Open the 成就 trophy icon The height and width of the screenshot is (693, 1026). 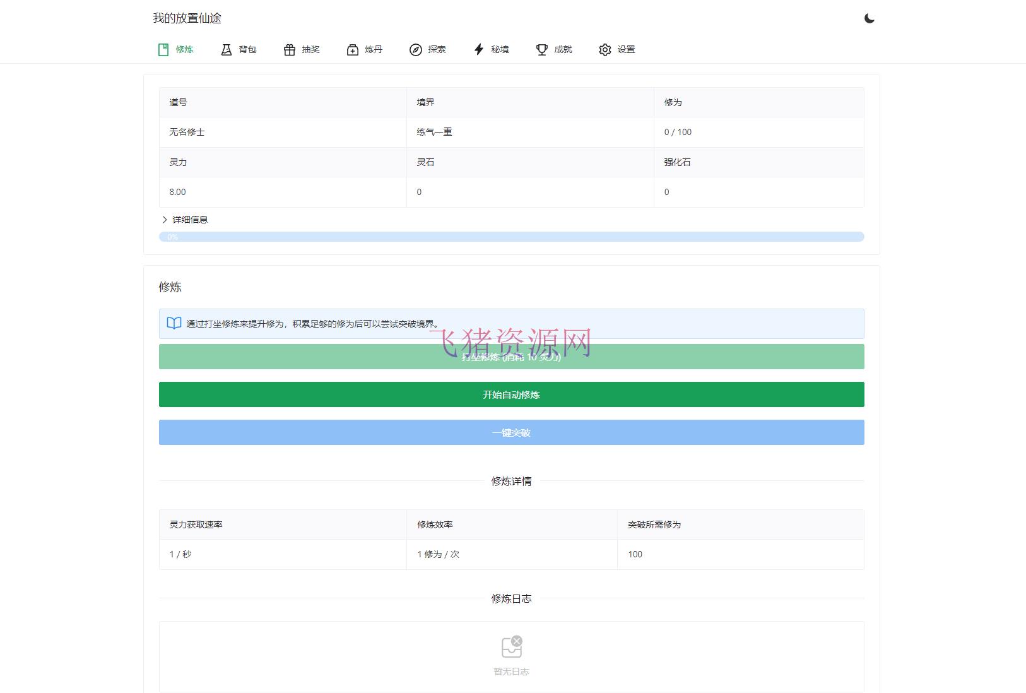pos(541,49)
